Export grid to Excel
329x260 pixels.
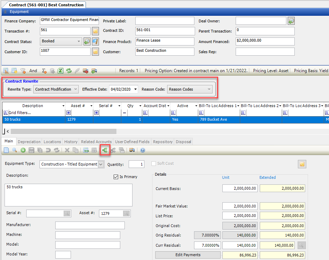(60, 71)
